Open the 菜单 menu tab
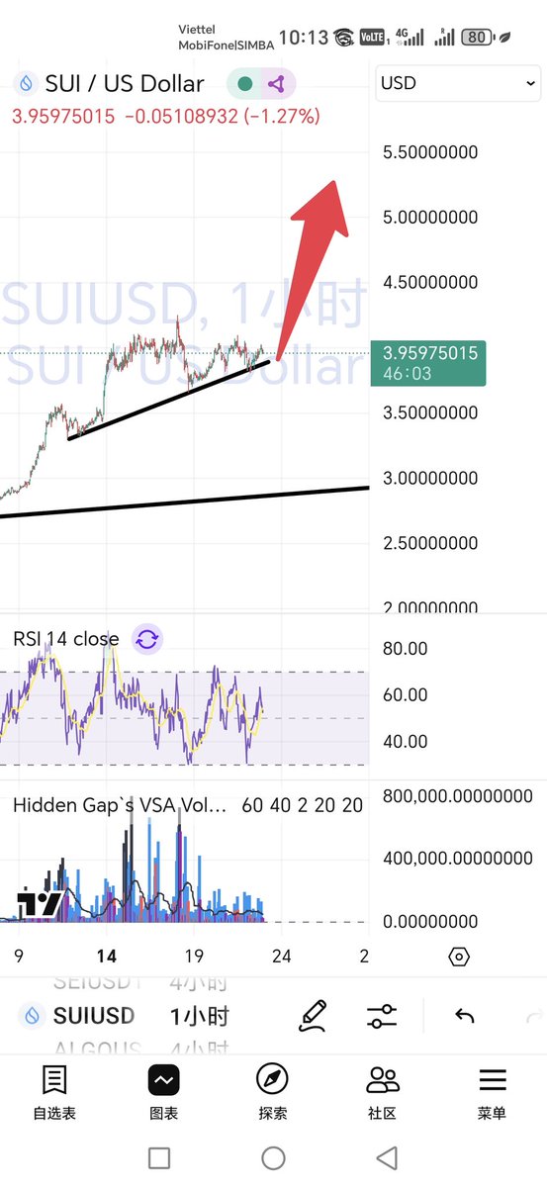547x1187 pixels. coord(492,1093)
